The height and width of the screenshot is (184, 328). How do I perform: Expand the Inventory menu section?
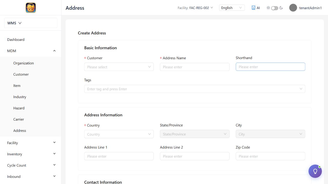[31, 154]
